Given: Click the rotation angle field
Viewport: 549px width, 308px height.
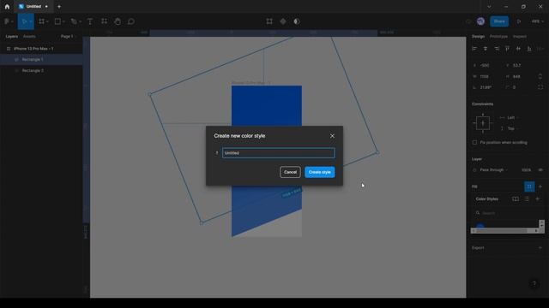Looking at the screenshot, I should tap(486, 87).
